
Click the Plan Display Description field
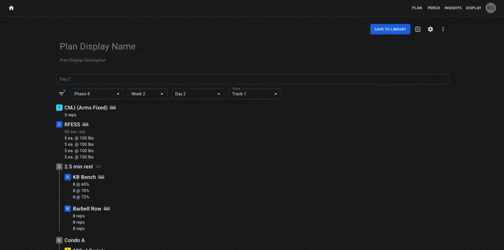coord(83,60)
